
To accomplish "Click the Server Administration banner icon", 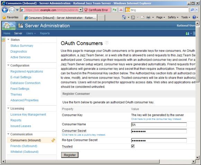I will [20, 25].
